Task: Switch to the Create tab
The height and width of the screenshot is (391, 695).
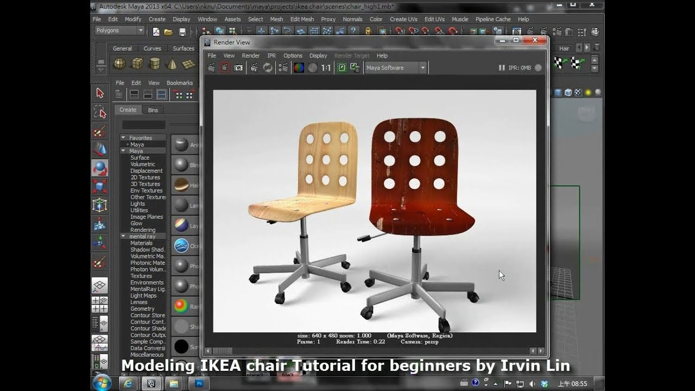Action: 128,110
